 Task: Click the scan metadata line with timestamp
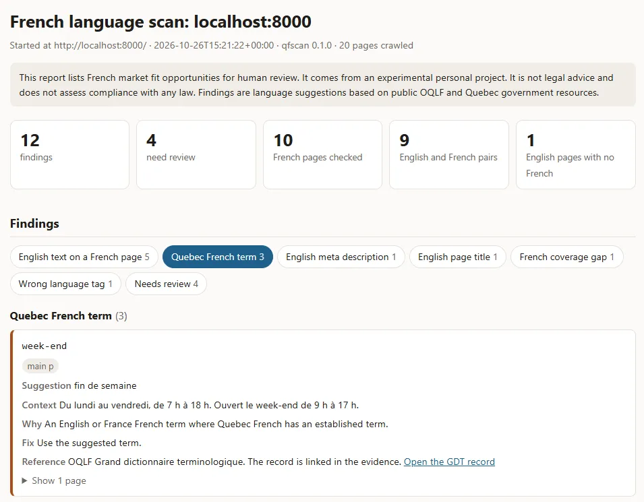(212, 45)
